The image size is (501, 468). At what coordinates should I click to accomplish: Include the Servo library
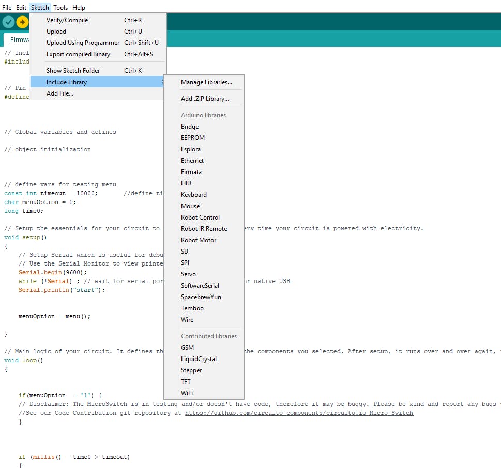tap(188, 274)
